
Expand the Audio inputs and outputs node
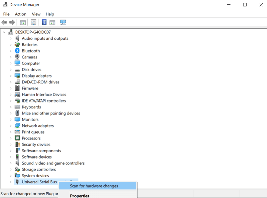click(11, 38)
